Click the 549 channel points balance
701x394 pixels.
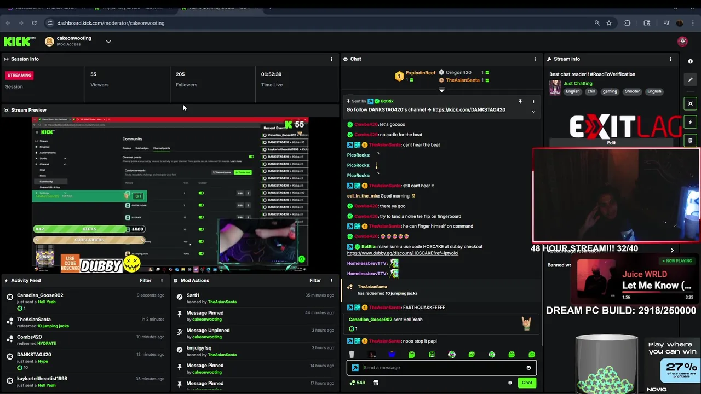[357, 383]
